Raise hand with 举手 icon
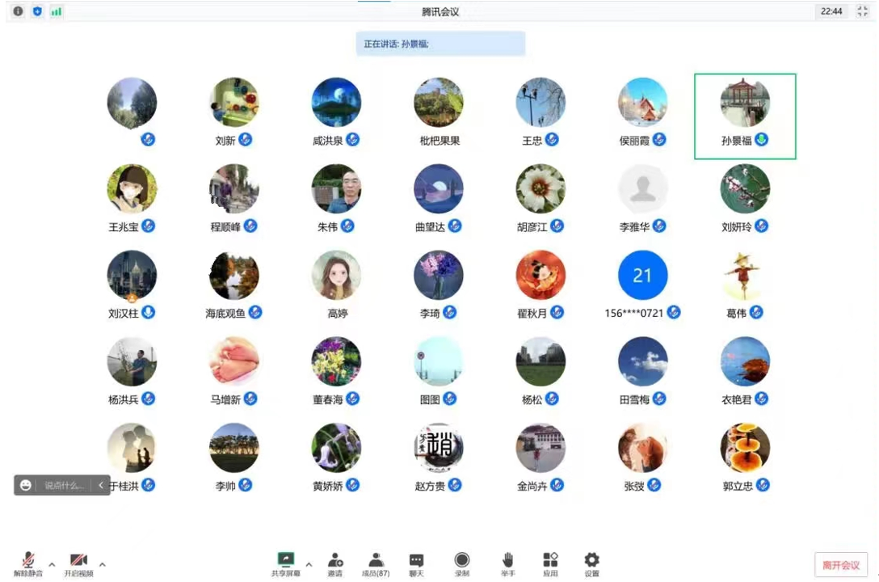 (508, 564)
